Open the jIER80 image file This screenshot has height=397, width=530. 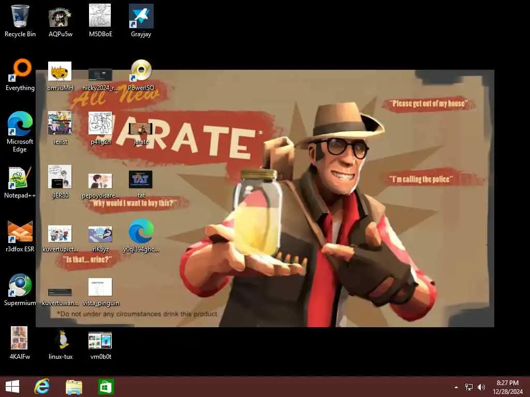click(x=60, y=181)
